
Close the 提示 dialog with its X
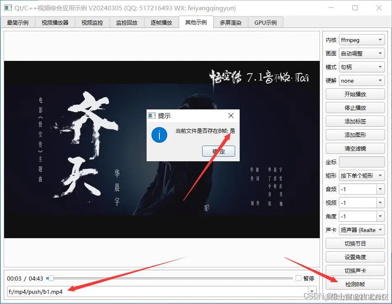[231, 116]
